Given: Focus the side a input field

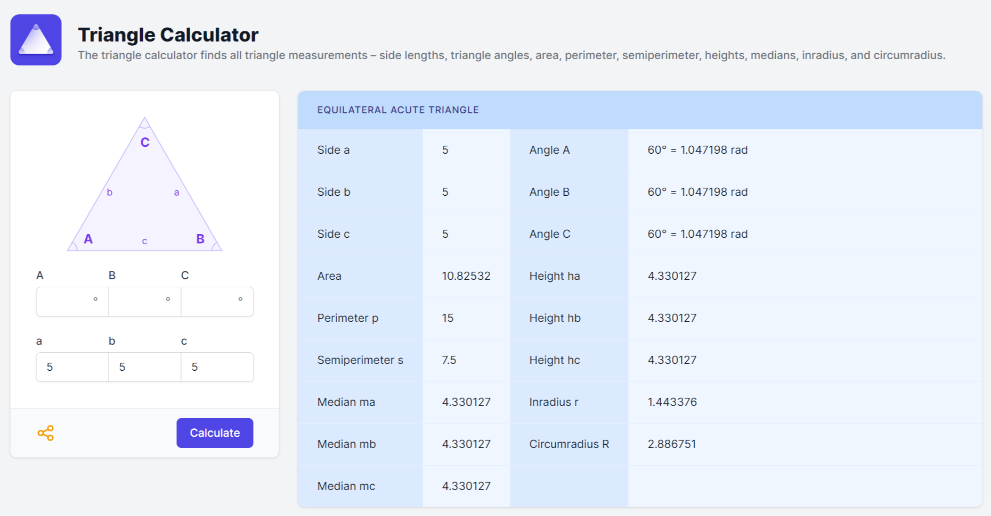Looking at the screenshot, I should pos(72,367).
